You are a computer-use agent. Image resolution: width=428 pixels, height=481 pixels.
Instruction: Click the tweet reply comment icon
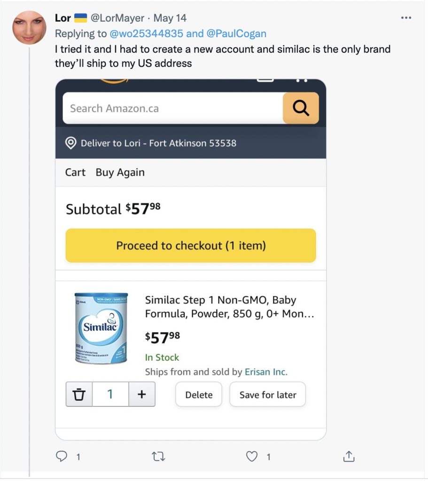(62, 456)
